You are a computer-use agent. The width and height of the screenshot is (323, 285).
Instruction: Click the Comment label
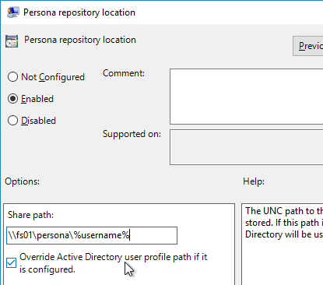point(124,73)
